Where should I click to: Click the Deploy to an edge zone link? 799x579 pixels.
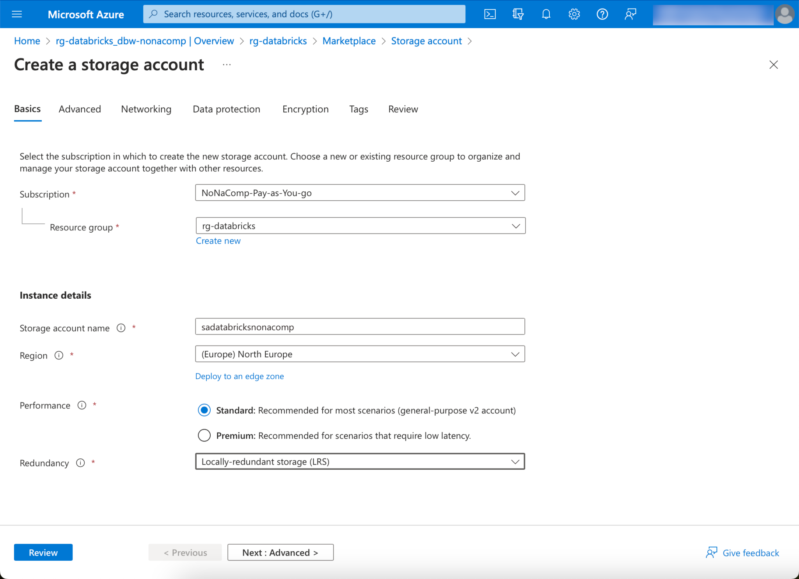click(x=239, y=376)
